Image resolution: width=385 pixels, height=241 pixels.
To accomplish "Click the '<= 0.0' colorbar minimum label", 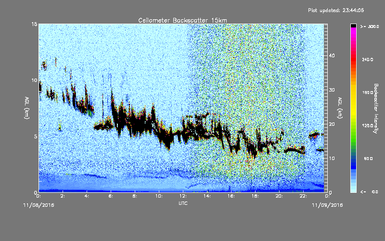I will (x=369, y=192).
